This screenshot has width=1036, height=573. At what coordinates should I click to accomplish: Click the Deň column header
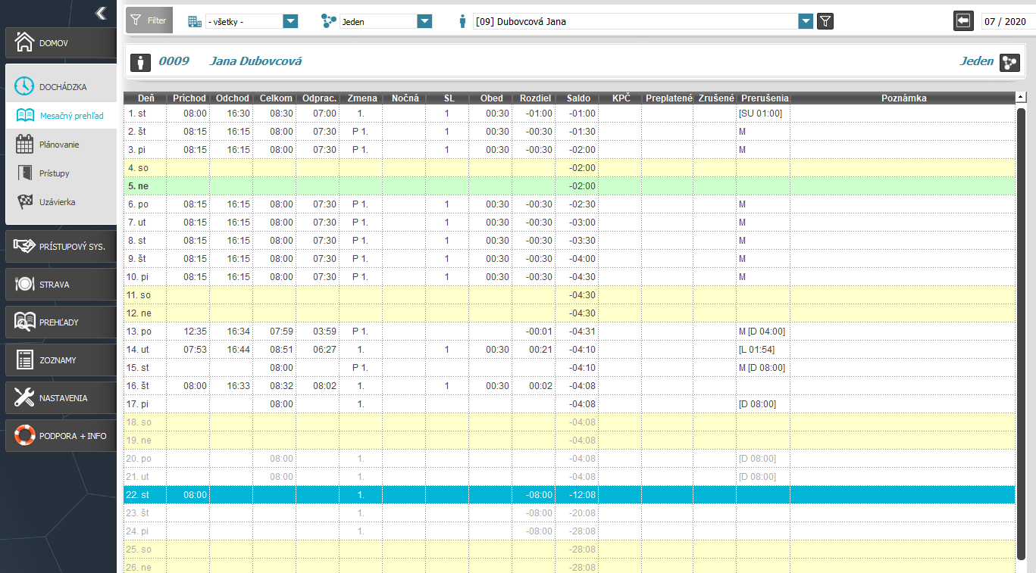146,98
